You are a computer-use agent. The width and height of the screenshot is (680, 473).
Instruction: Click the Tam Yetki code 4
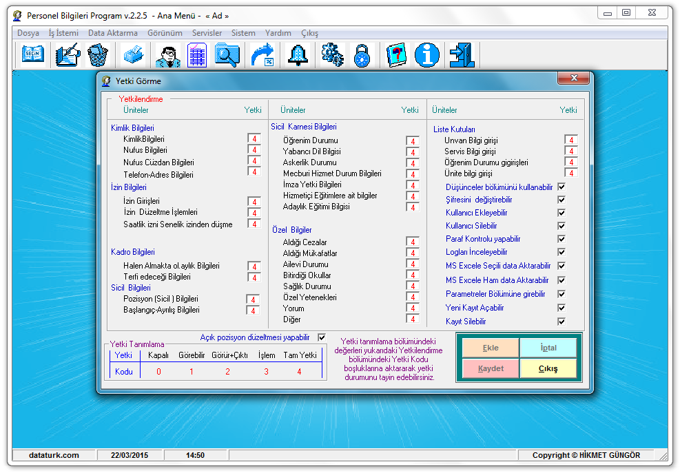point(299,372)
